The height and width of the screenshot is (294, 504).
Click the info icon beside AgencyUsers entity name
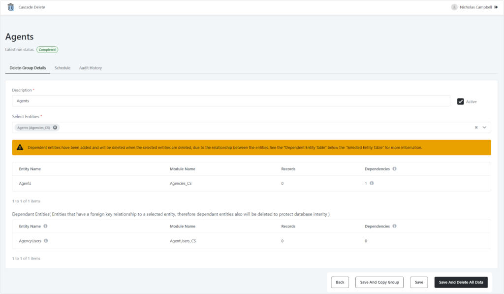[46, 241]
